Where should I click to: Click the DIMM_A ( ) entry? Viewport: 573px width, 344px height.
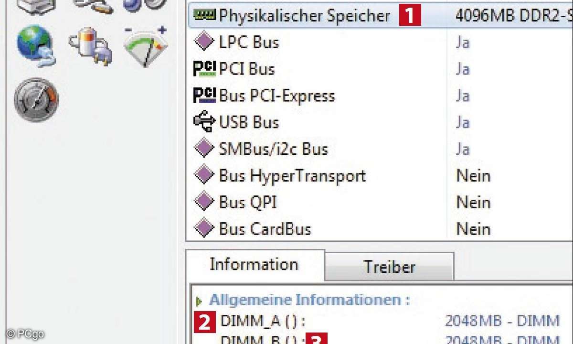click(263, 321)
